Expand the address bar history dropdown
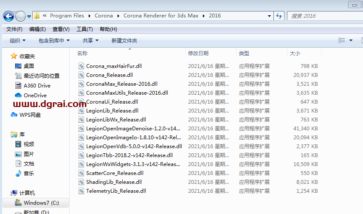Viewport: 363px width, 214px height. 269,16
